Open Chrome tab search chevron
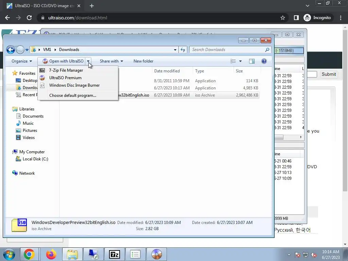The image size is (348, 261). tap(307, 6)
